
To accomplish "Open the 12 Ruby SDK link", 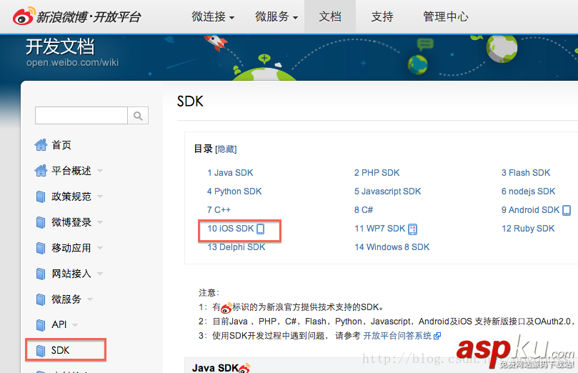I will (528, 229).
